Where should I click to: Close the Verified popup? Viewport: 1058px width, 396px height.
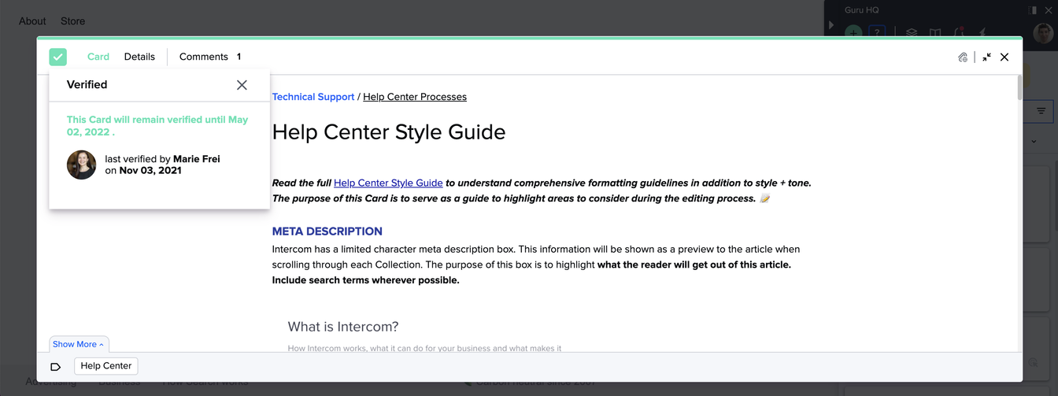click(x=242, y=85)
